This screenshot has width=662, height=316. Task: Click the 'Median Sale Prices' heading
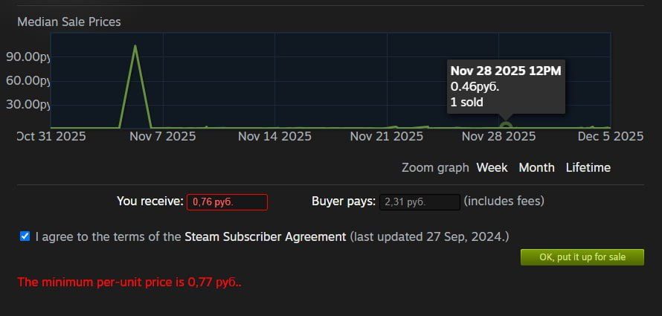coord(68,22)
